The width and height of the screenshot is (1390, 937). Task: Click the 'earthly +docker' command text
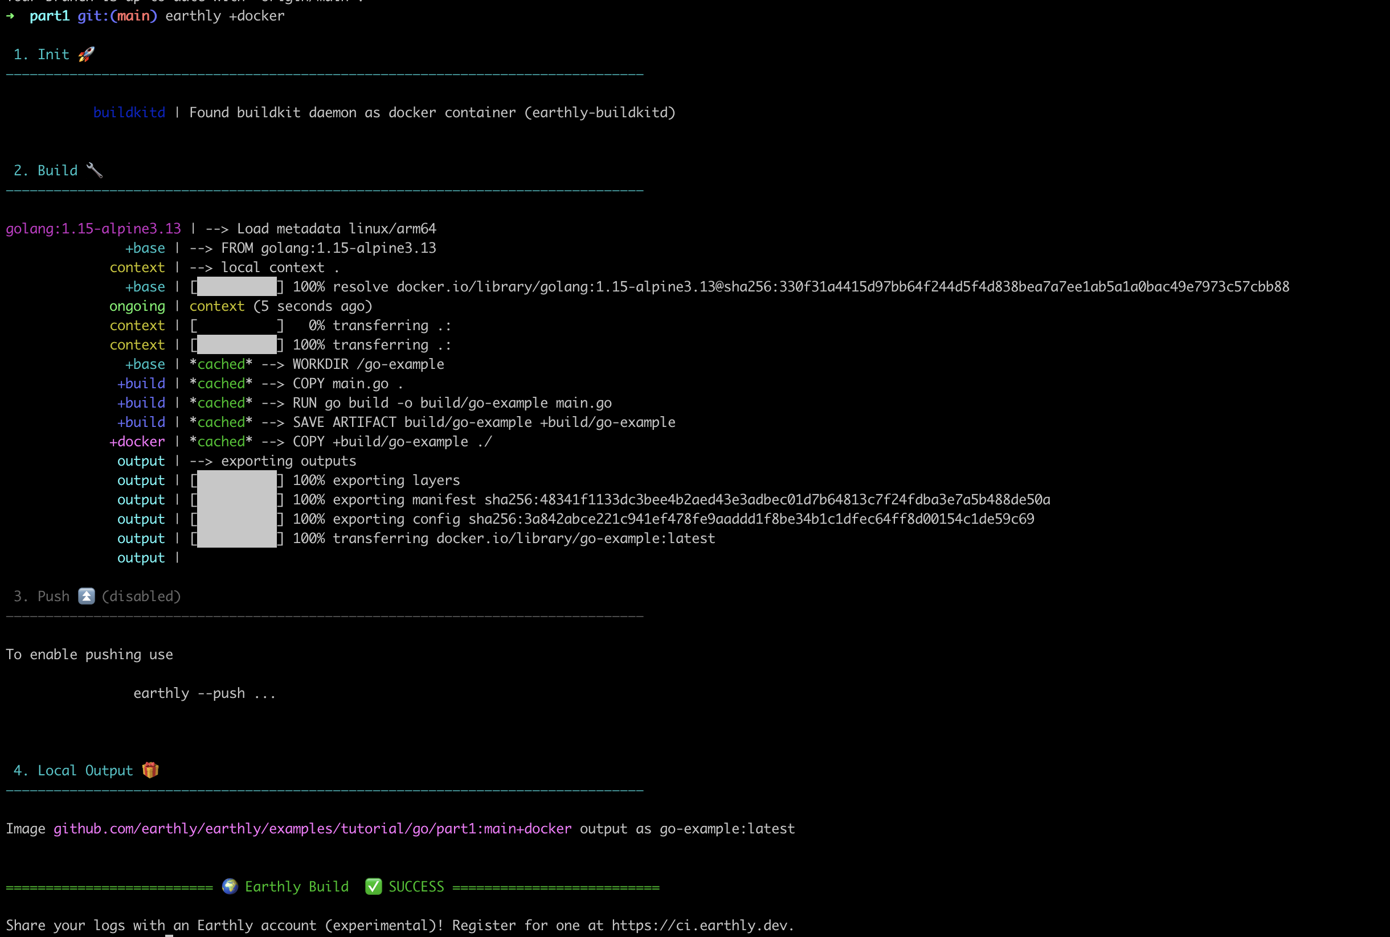point(225,16)
